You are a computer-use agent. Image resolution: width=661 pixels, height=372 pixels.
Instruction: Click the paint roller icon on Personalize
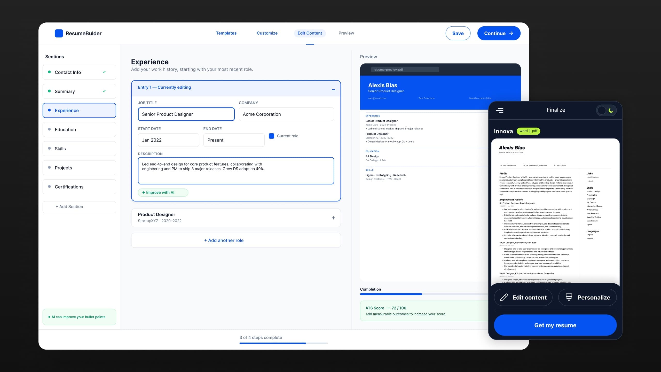[569, 297]
